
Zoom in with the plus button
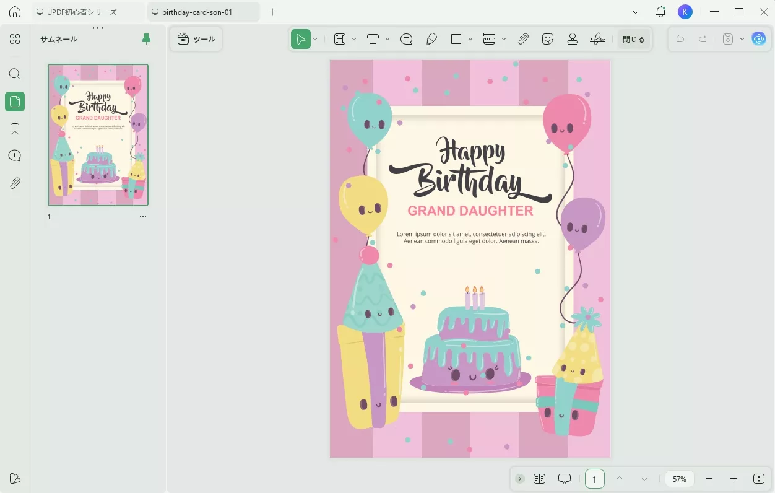(x=734, y=479)
